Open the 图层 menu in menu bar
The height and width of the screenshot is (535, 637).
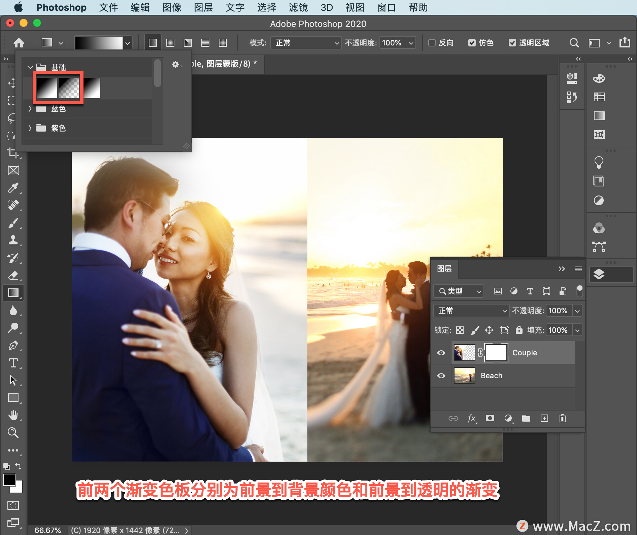click(203, 7)
